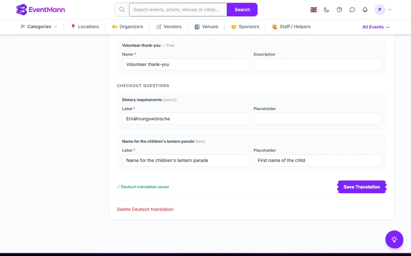411x256 pixels.
Task: Go to Venues
Action: [206, 27]
